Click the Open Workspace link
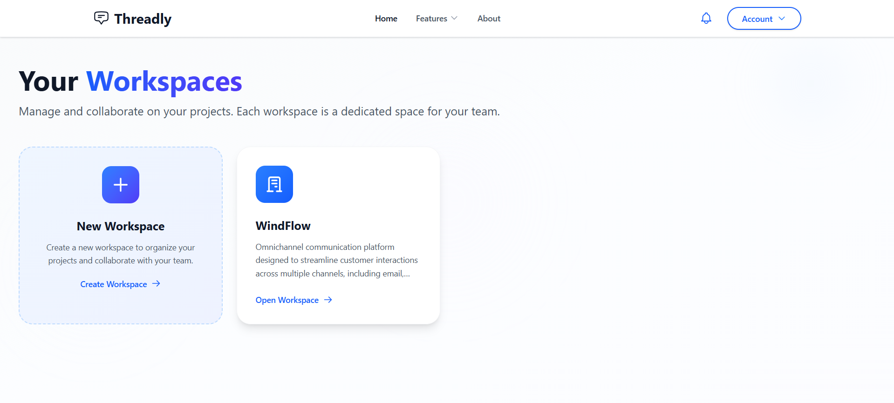 pyautogui.click(x=287, y=300)
